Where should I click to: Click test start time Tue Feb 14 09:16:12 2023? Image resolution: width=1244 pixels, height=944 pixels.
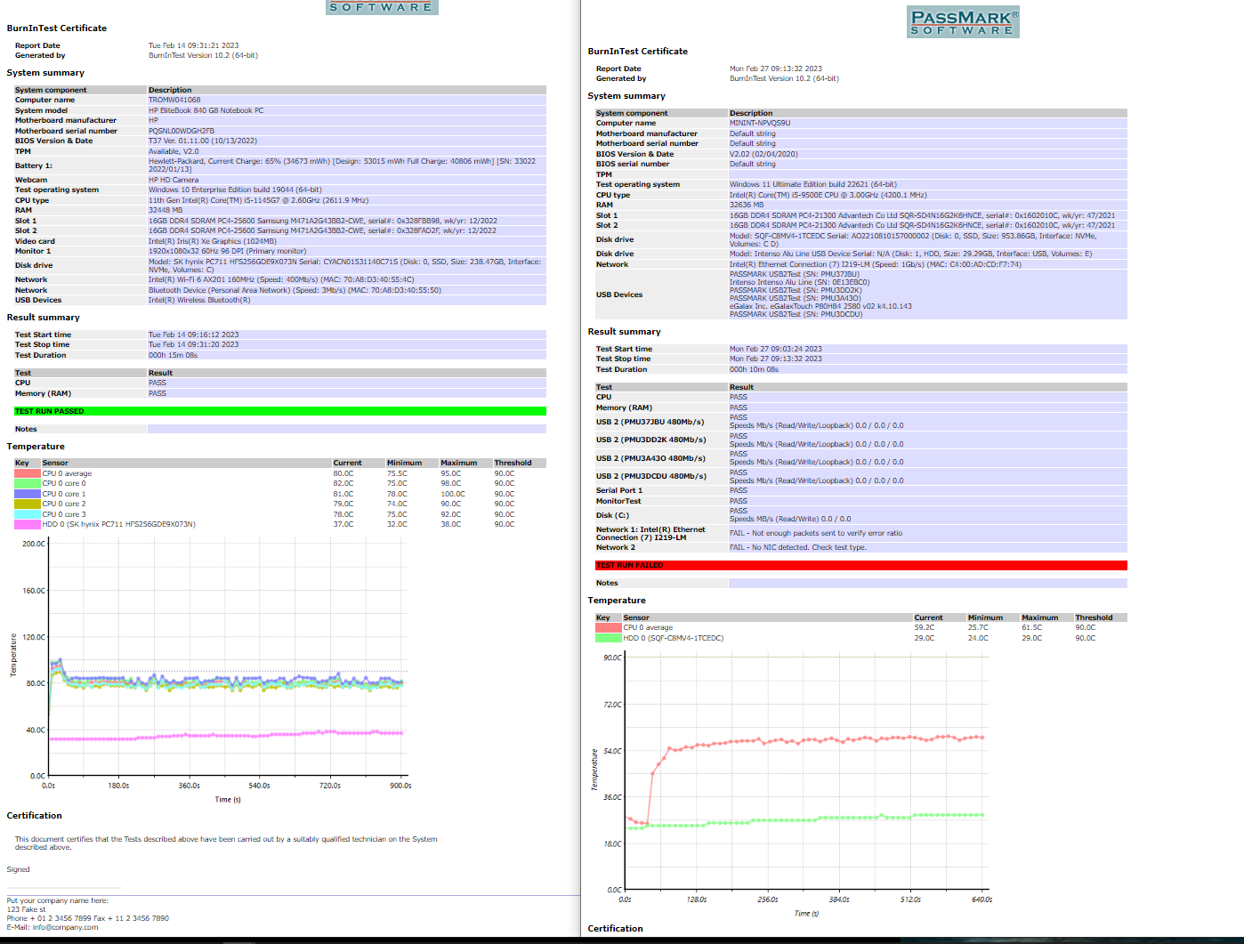pyautogui.click(x=193, y=335)
